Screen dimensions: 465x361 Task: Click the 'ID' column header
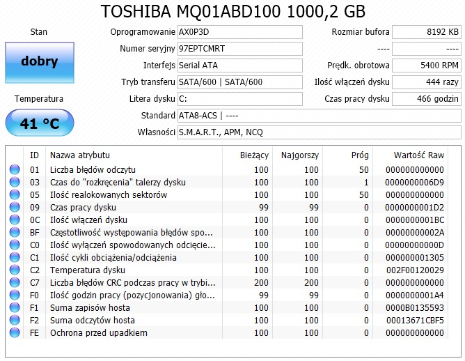coord(34,155)
